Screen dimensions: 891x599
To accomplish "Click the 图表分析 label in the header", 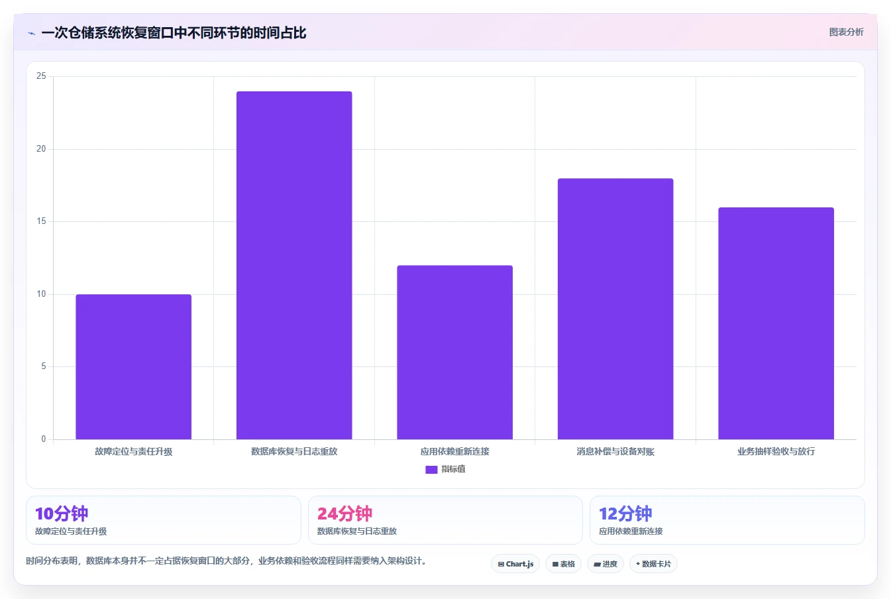I will [846, 32].
